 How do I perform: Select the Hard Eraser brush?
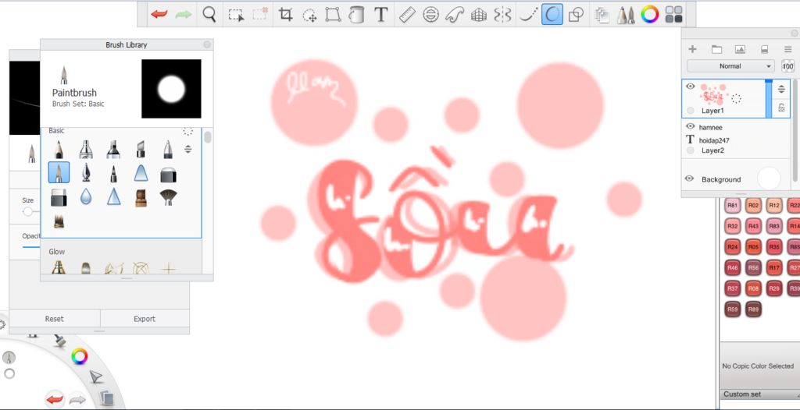click(169, 175)
